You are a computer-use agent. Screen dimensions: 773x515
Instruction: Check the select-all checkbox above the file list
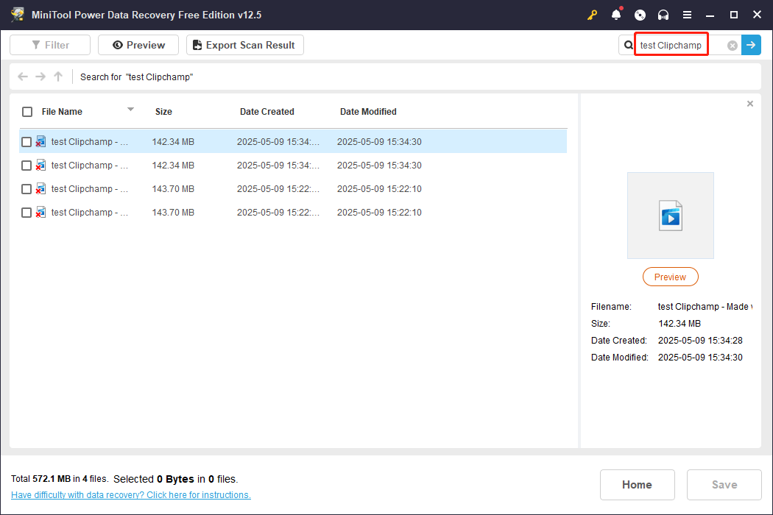pyautogui.click(x=27, y=111)
